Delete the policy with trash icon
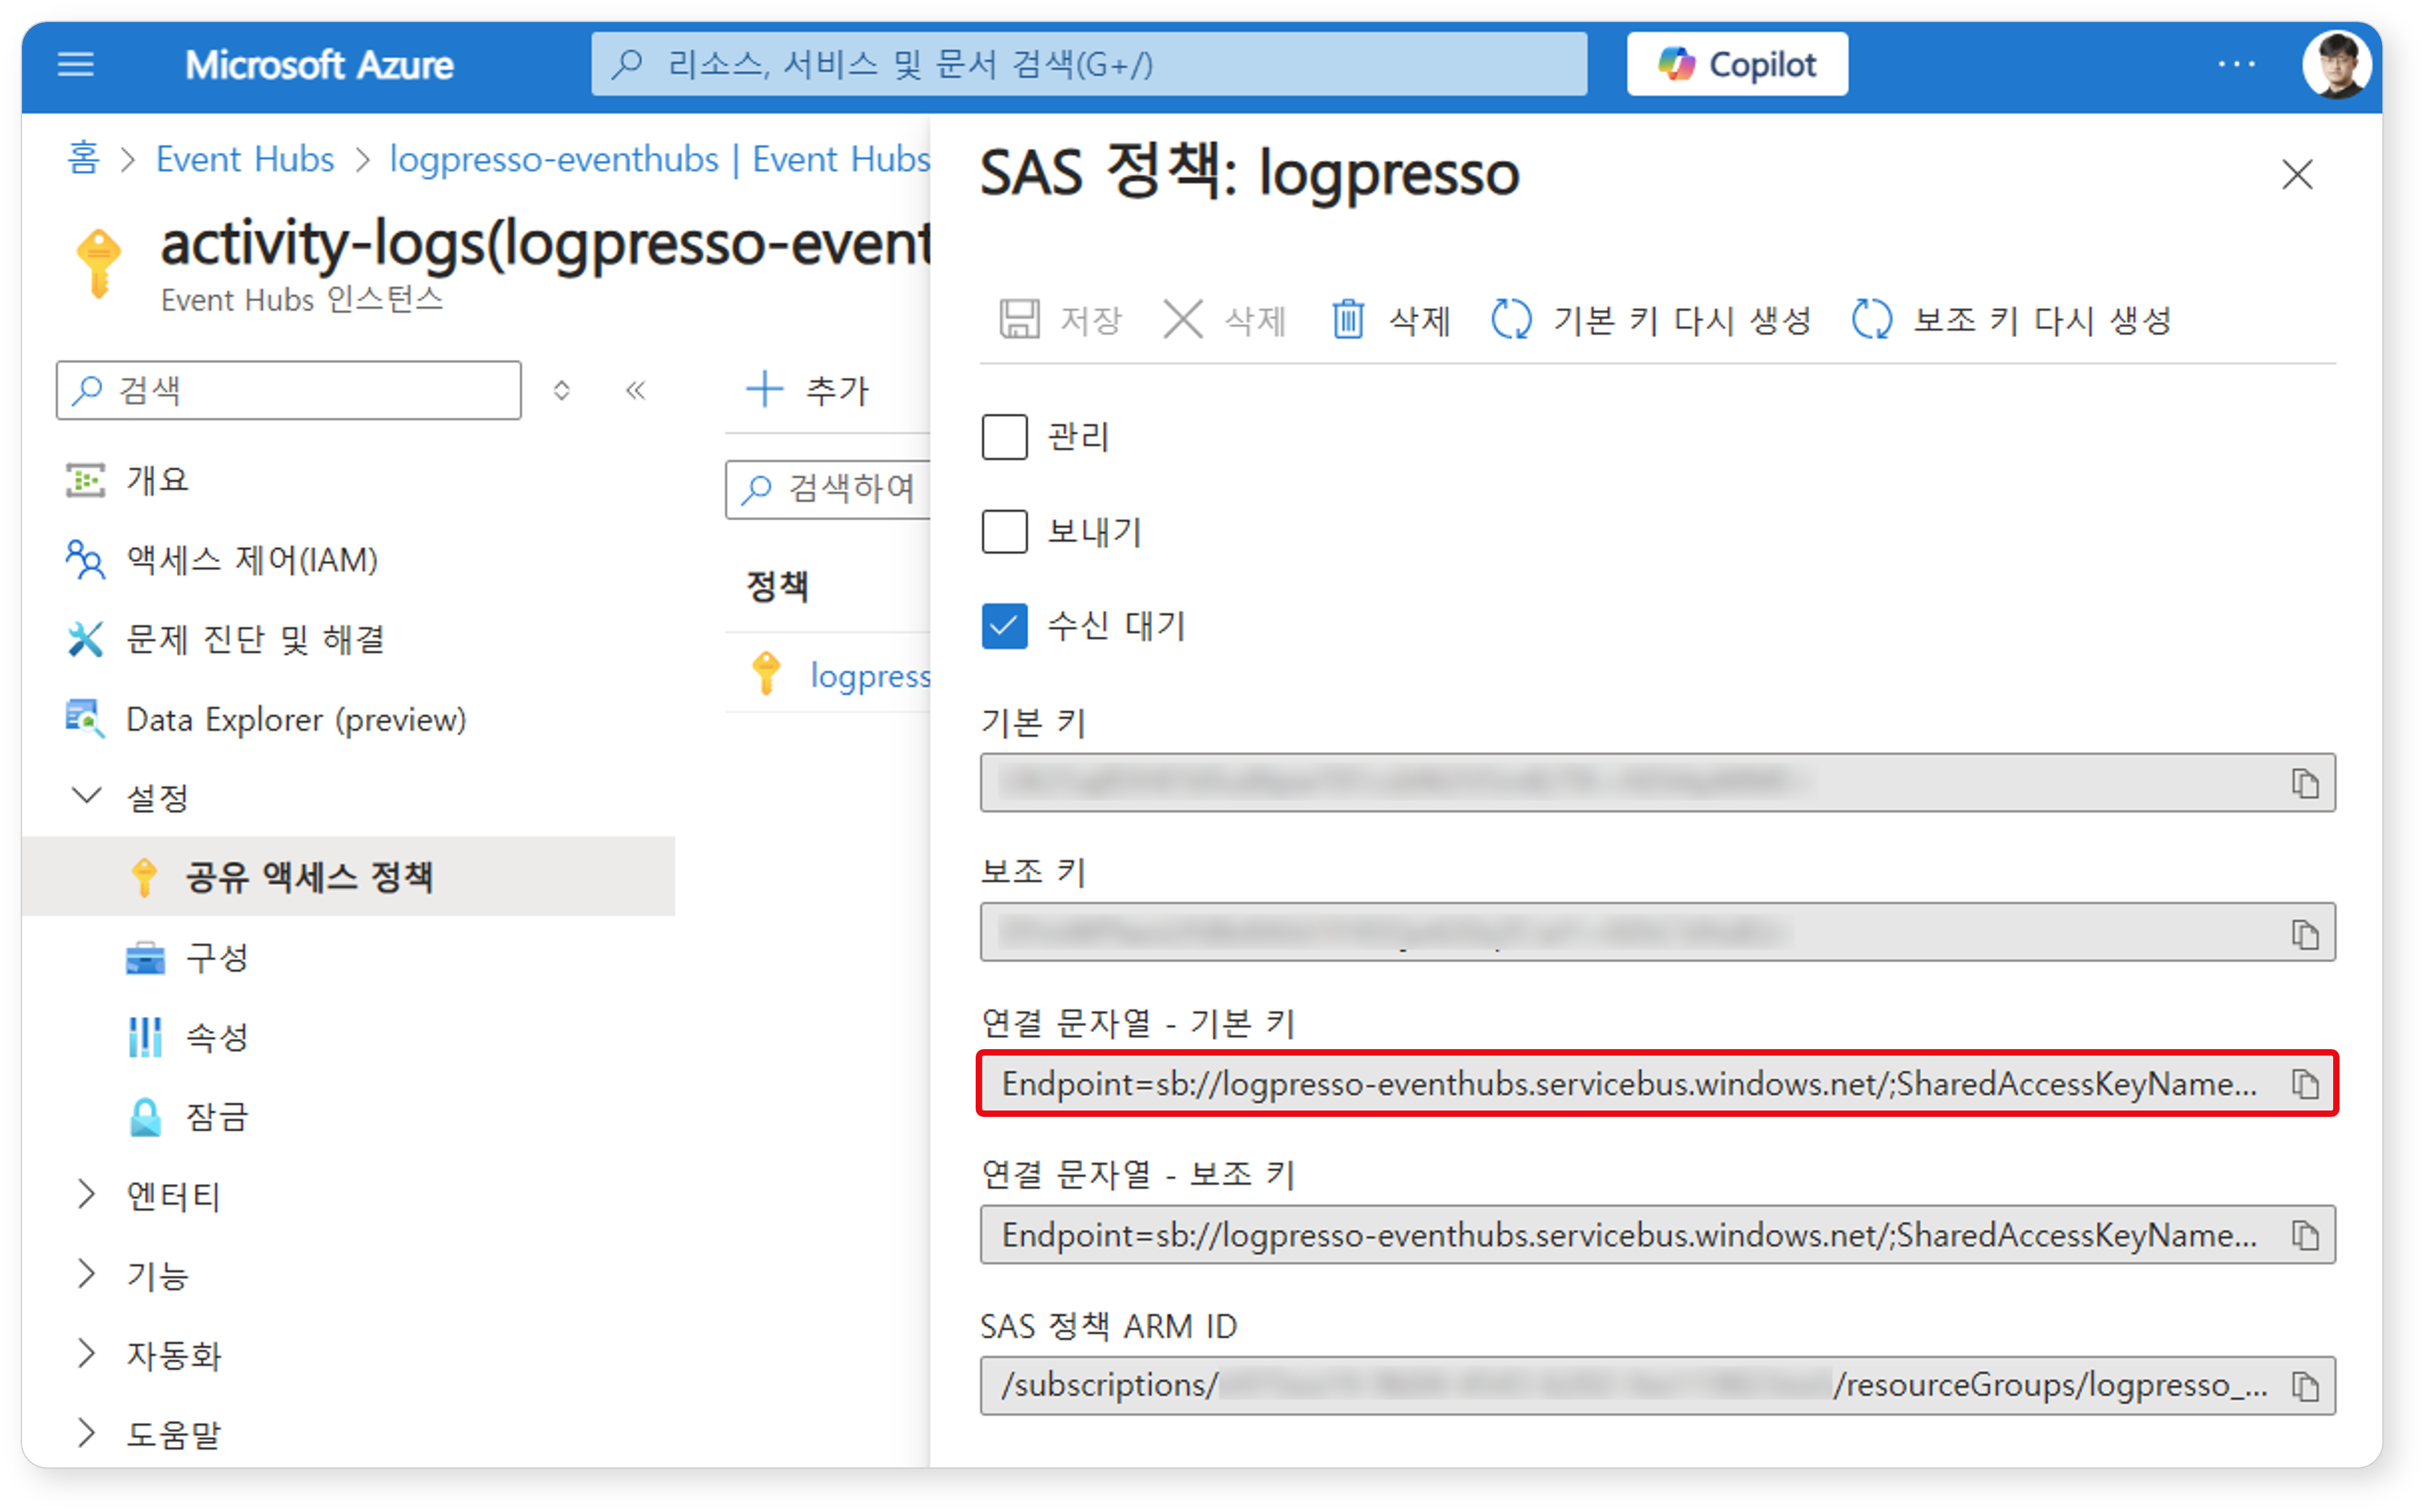Viewport: 2427px width, 1512px height. click(1347, 320)
